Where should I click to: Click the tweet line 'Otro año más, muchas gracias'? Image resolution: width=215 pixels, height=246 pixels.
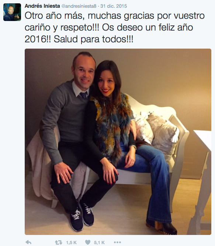click(89, 16)
